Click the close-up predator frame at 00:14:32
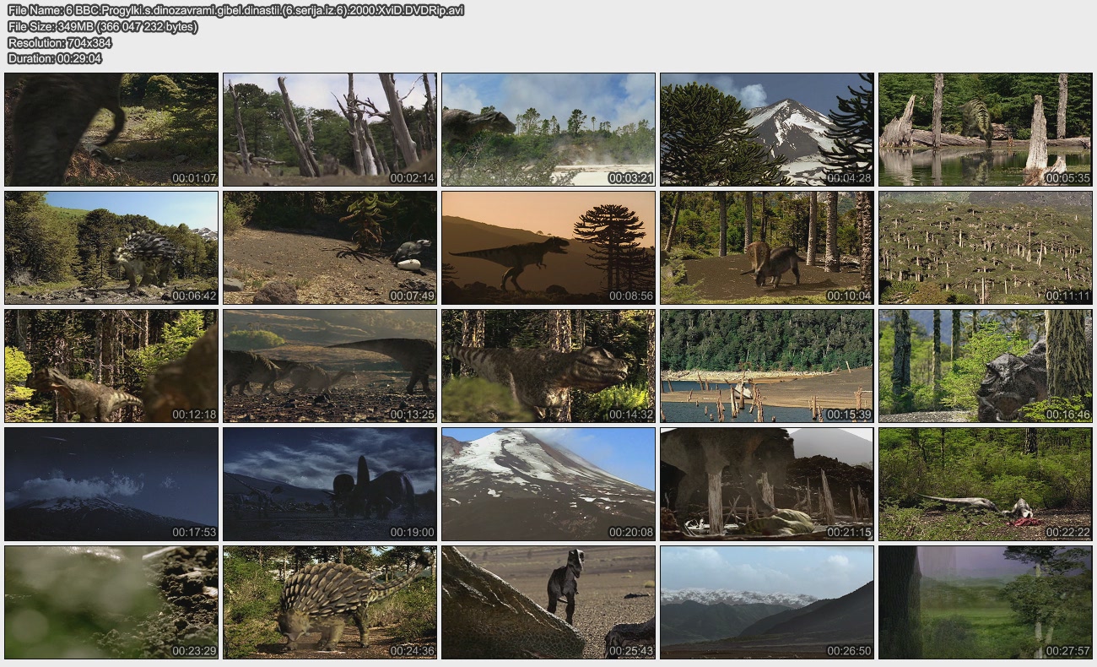The image size is (1097, 667). [x=548, y=366]
